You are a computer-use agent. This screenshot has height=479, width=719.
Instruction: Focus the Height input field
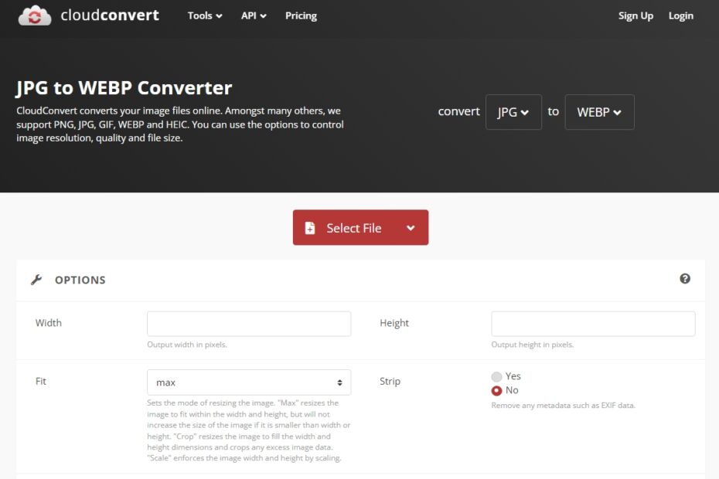(x=592, y=324)
